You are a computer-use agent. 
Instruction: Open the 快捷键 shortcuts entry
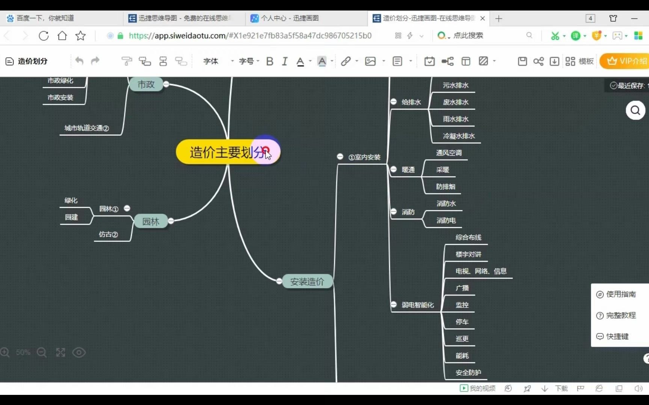tap(613, 336)
